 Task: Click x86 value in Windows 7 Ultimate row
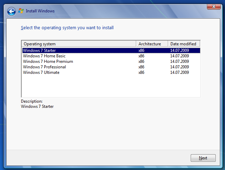click(141, 72)
